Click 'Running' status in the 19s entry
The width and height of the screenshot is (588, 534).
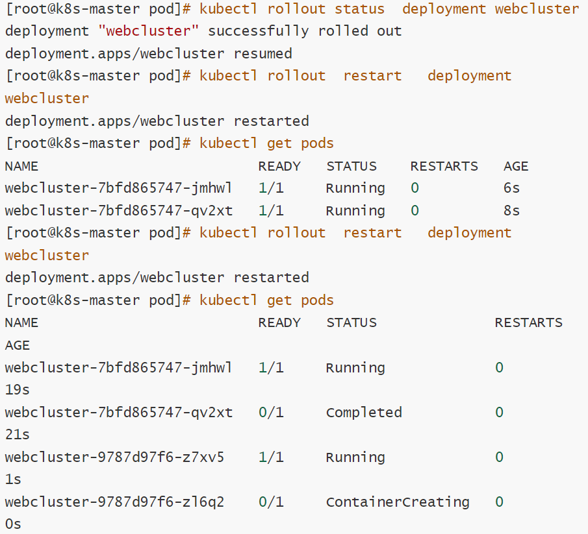coord(355,368)
